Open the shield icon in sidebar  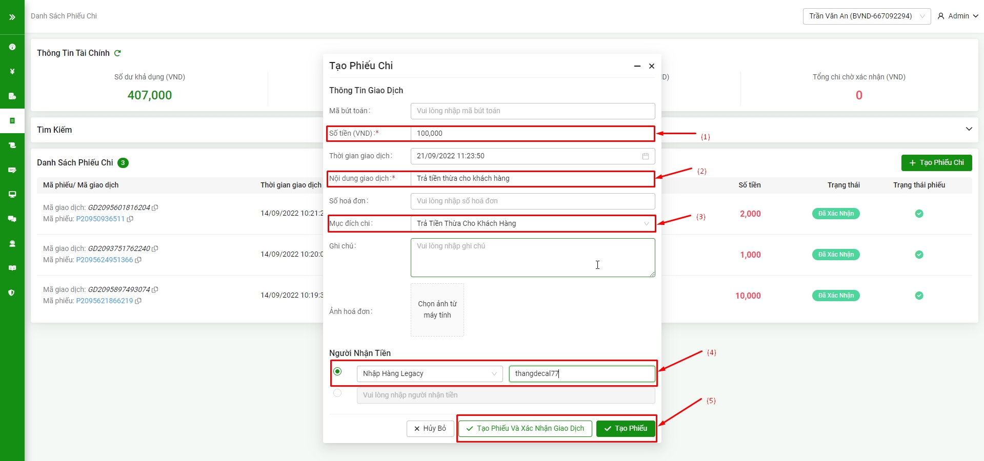point(12,293)
